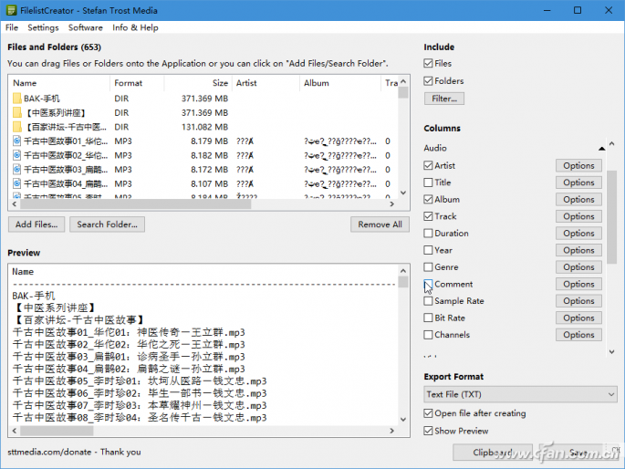The width and height of the screenshot is (625, 469).
Task: Open Options for the Title column
Action: [x=578, y=182]
